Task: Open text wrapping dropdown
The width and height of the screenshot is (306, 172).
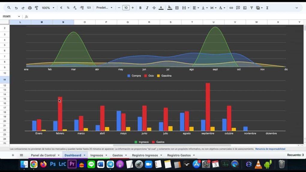Action: (213, 8)
